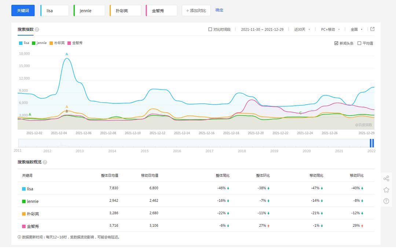
Task: Click the 确定 link
Action: (x=219, y=10)
